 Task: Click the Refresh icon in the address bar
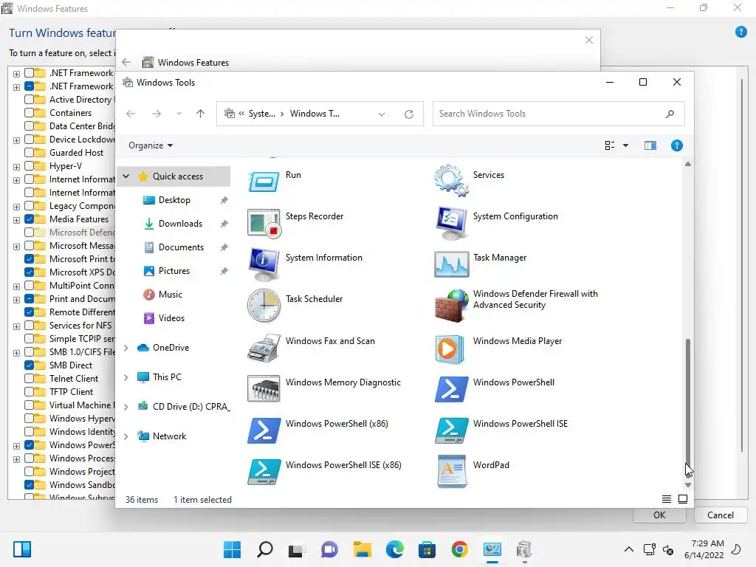pyautogui.click(x=409, y=114)
